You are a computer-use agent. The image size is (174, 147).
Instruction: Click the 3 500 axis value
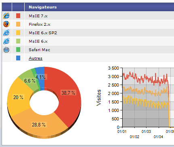114,68
